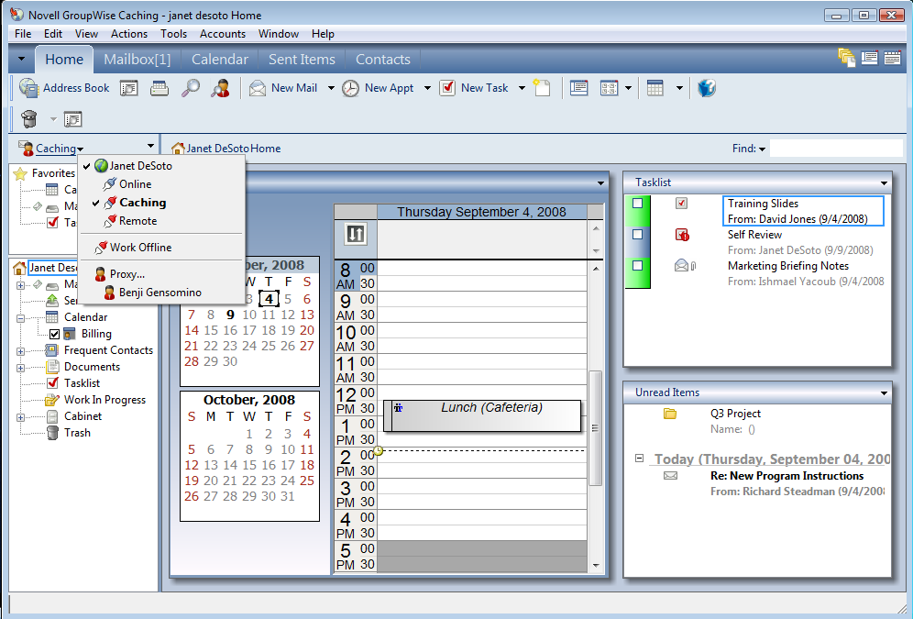Click the grid calendar view icon

pos(655,88)
